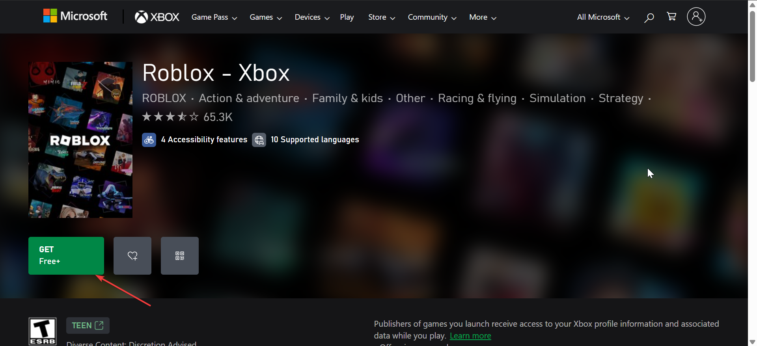Screen dimensions: 757x346
Task: Click the scrollbar down arrow
Action: click(752, 342)
